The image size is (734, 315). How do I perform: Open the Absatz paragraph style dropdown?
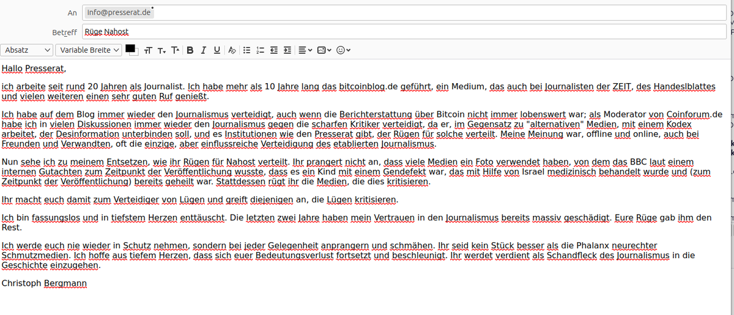click(27, 50)
